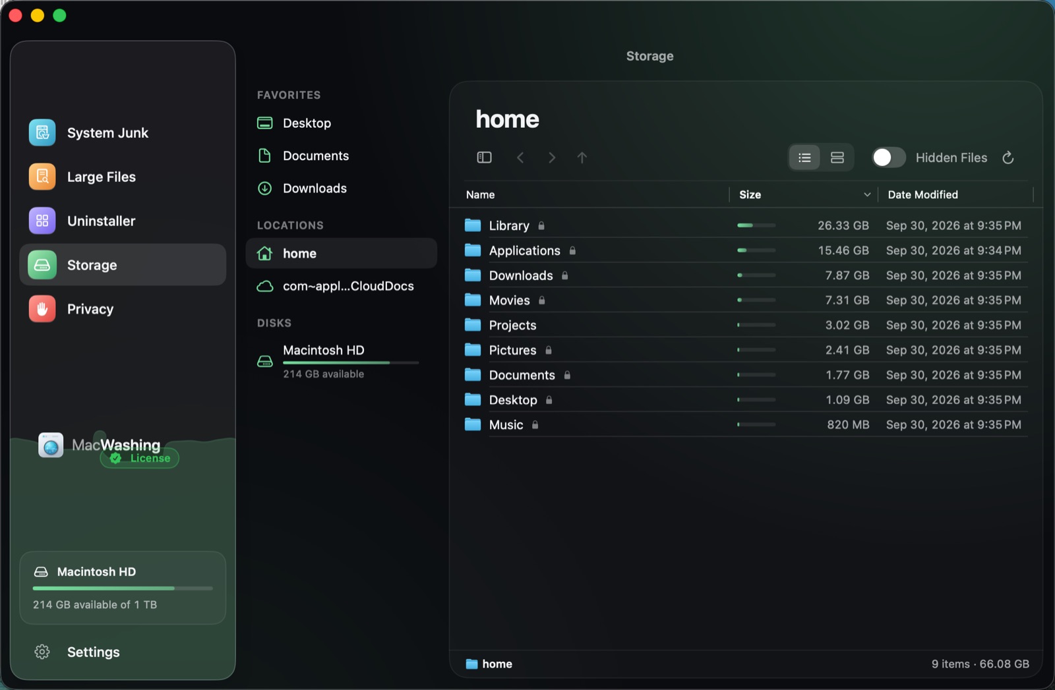Select the home location
Screen dimensions: 1055x690
[341, 253]
